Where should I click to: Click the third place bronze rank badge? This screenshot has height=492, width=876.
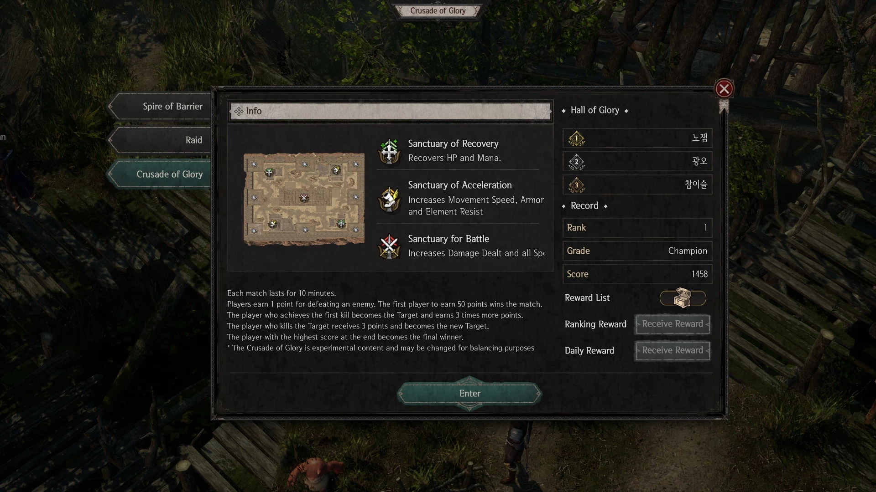click(577, 185)
